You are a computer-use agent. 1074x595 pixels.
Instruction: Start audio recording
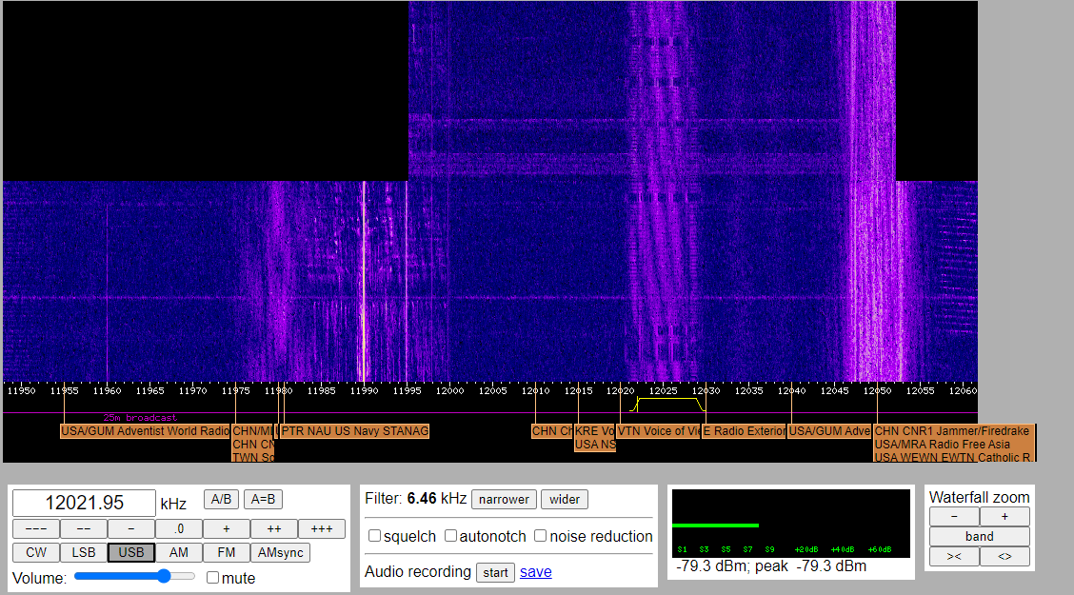click(x=495, y=572)
